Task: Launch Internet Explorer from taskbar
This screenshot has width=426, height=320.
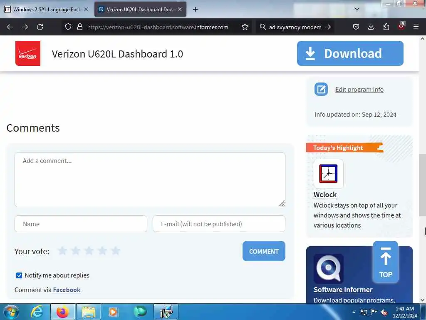Action: click(37, 312)
